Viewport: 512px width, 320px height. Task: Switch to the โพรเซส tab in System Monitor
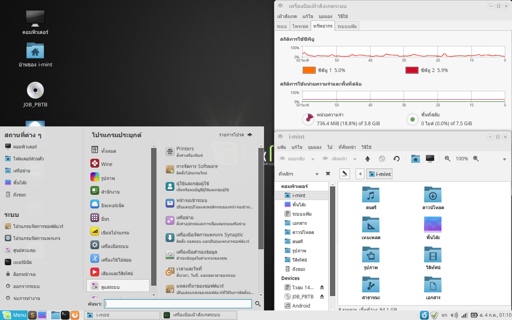(300, 26)
